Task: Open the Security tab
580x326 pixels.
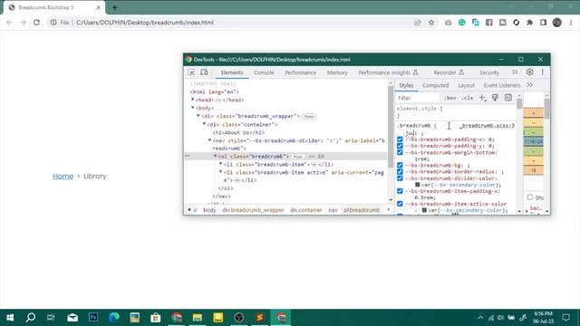Action: (489, 72)
